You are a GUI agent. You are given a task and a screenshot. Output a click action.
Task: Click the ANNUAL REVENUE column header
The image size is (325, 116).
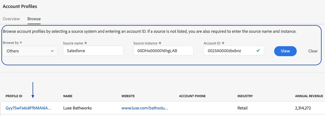(309, 96)
